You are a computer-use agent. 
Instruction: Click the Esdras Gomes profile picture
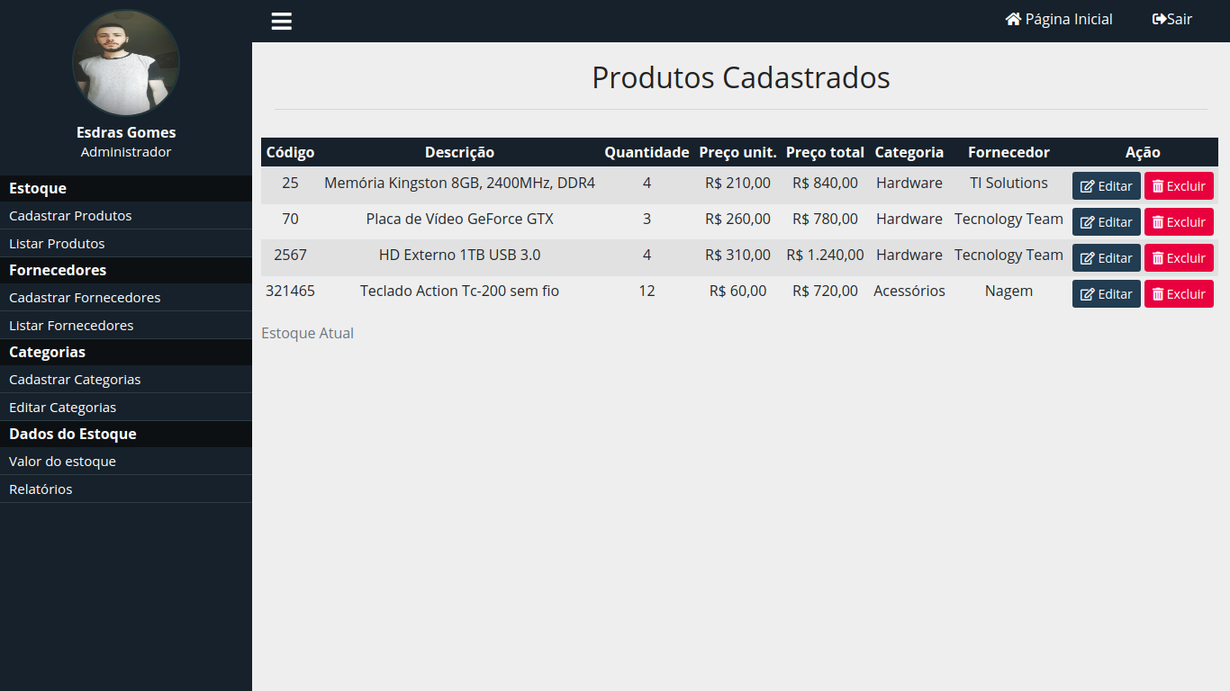click(x=126, y=63)
